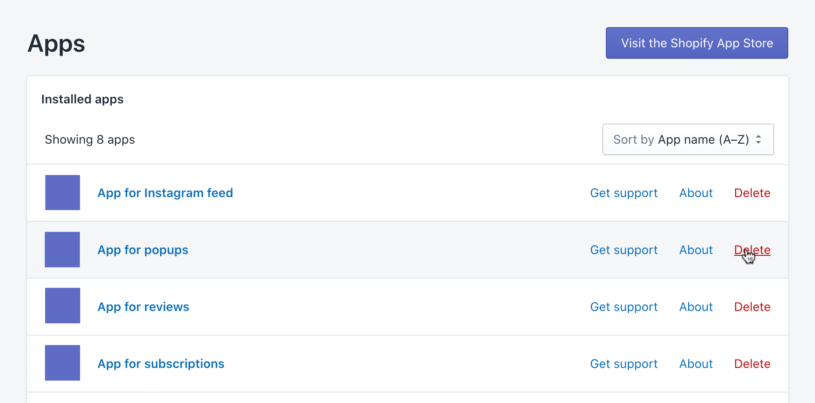Open the Sort by App name dropdown

pos(687,139)
